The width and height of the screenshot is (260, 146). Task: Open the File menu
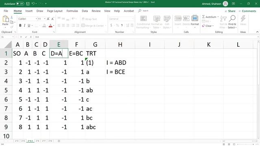tap(6, 11)
